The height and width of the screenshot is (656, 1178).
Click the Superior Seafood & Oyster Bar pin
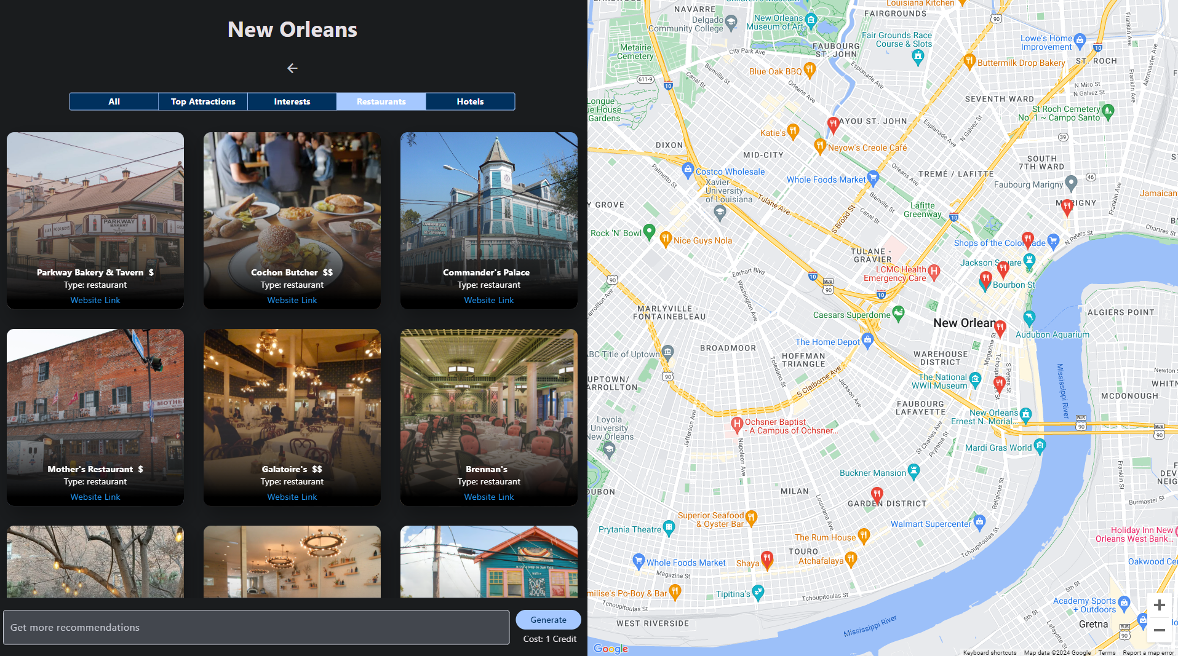pyautogui.click(x=751, y=518)
